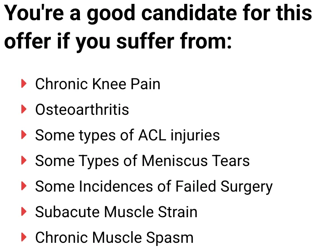
Task: Select the Subacute Muscle Strain item
Action: (116, 212)
